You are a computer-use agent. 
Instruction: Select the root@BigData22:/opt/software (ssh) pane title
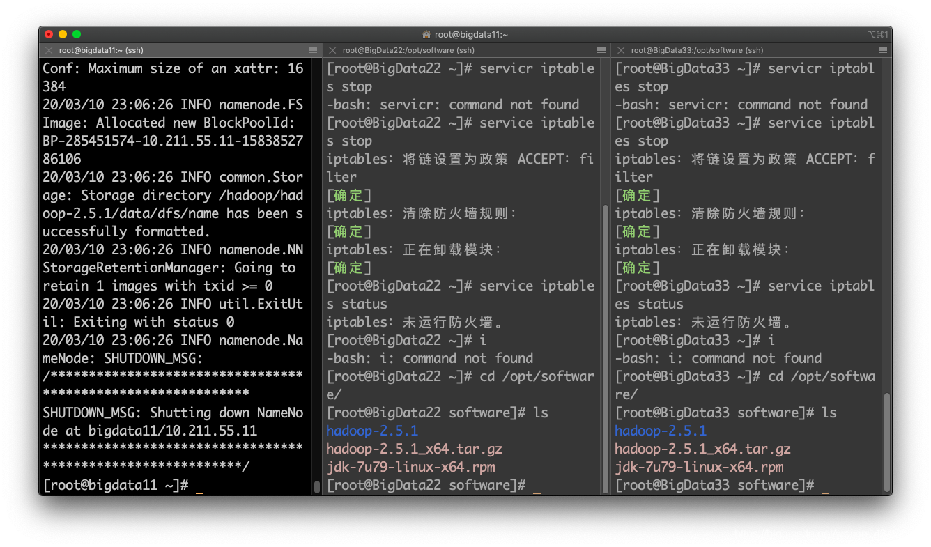(408, 50)
